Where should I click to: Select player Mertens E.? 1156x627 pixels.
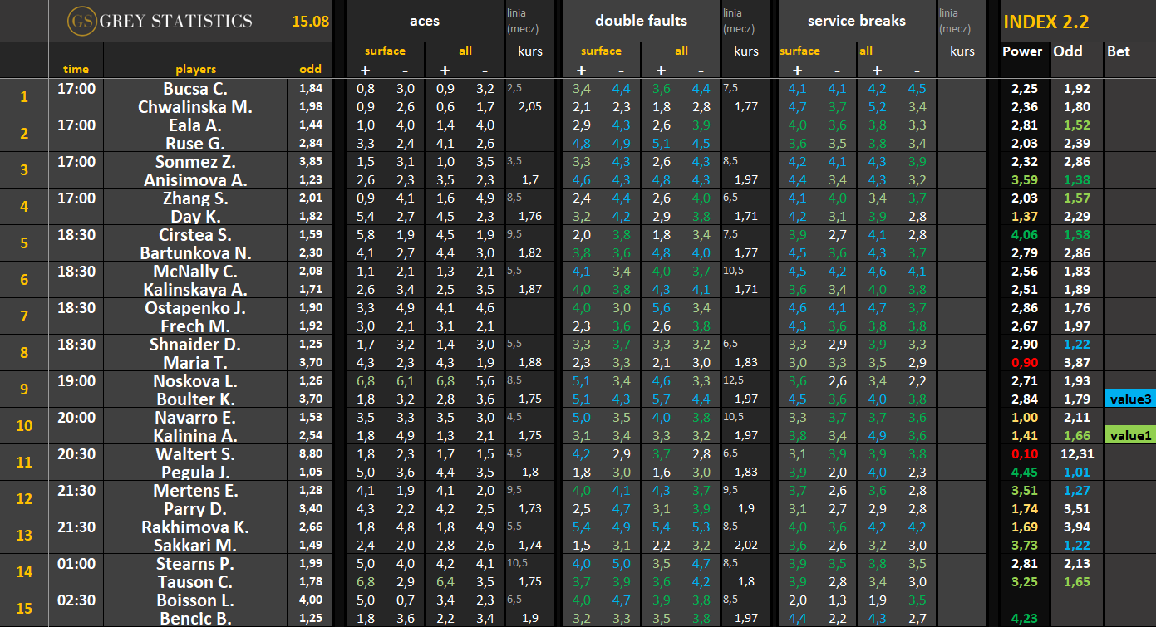(195, 491)
